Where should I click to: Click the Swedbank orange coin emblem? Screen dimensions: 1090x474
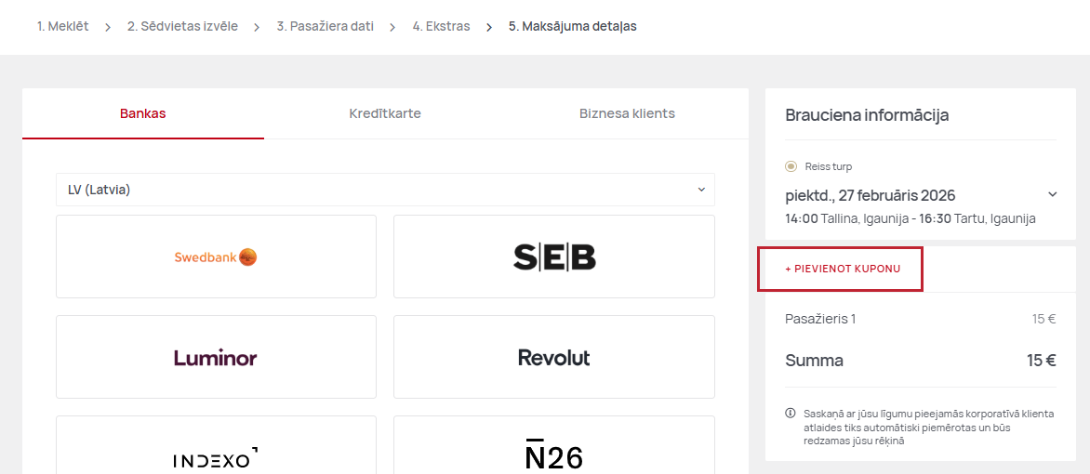(248, 257)
